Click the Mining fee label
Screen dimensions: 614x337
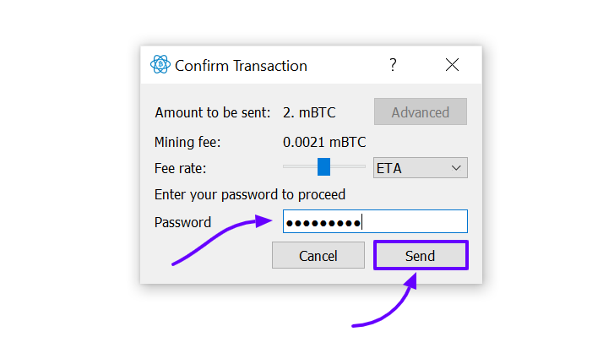[187, 142]
